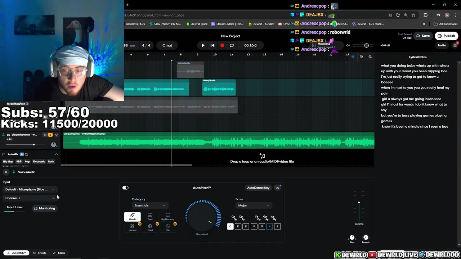Screen dimensions: 461x259
Task: Click the AutoDetect Key button
Action: click(x=258, y=188)
